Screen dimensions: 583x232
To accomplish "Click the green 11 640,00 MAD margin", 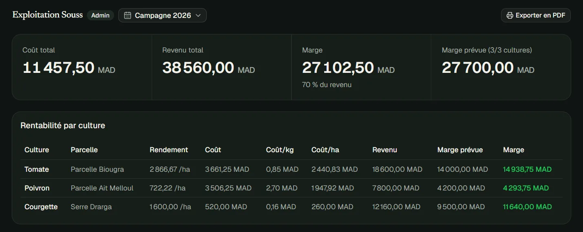I will tap(528, 207).
